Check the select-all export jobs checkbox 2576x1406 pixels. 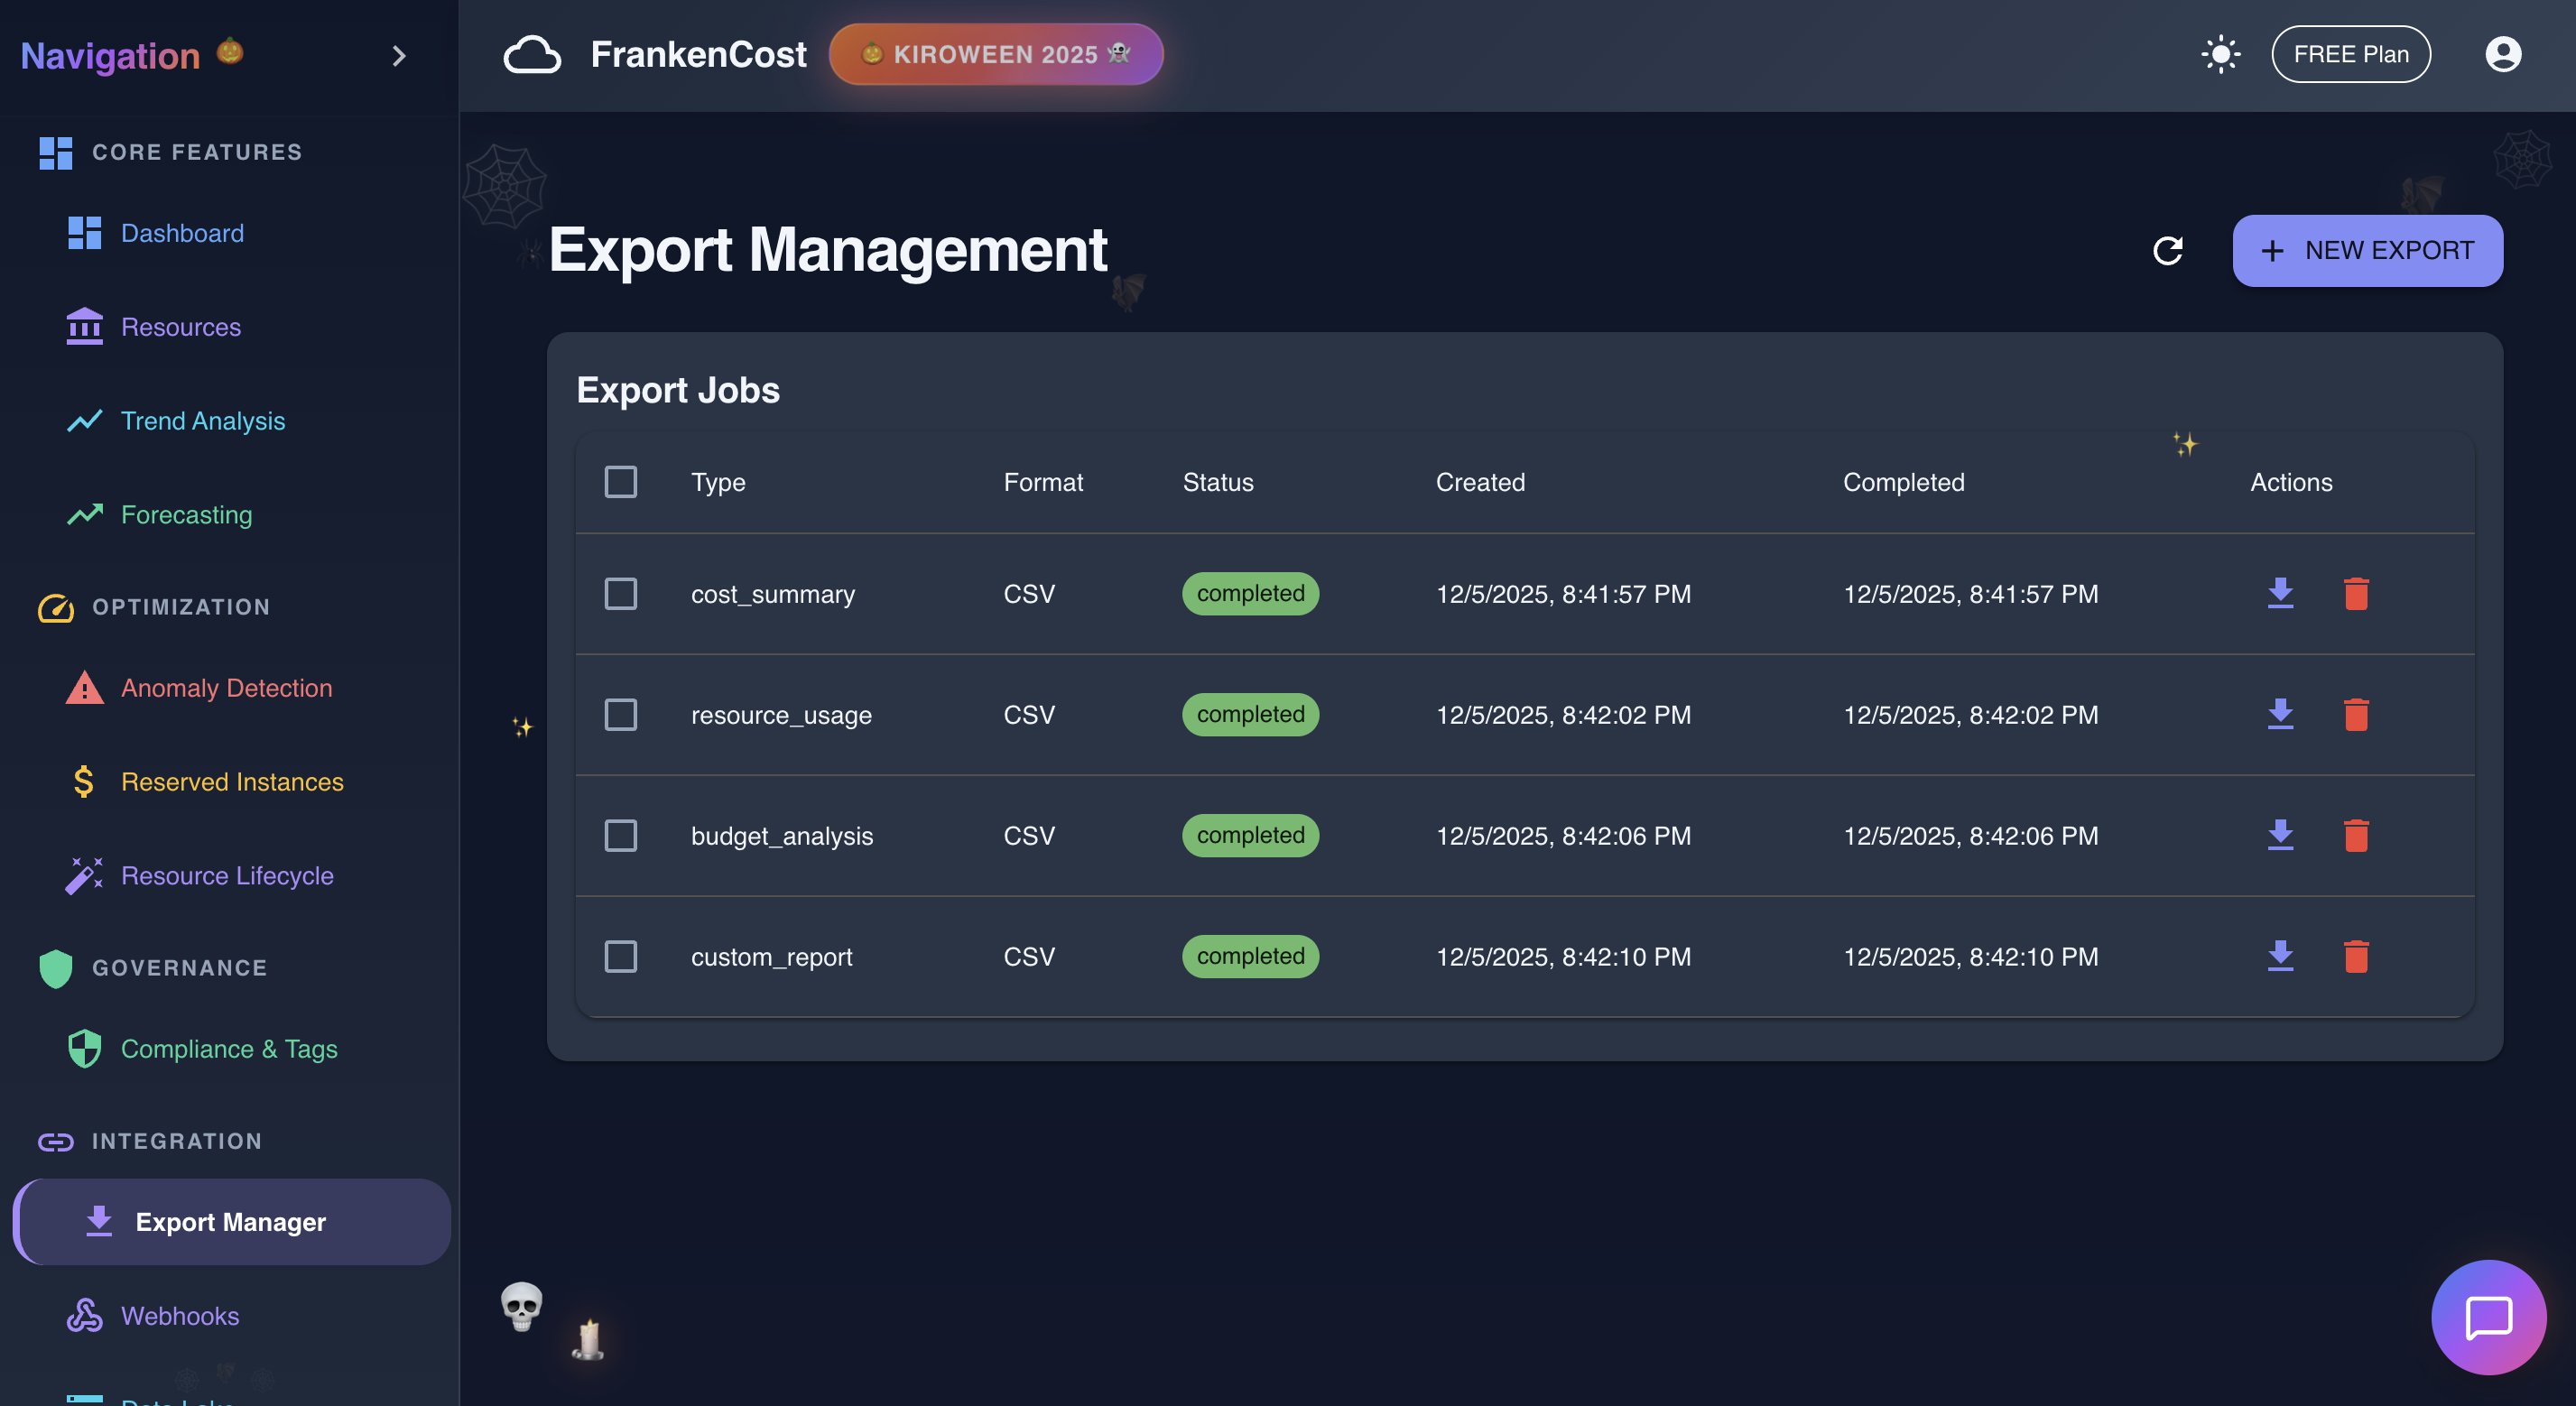(620, 482)
